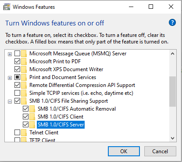The image size is (182, 162).
Task: Click folder icon beside SMB 1.0/CIFS Automatic Removal
Action: (x=32, y=109)
